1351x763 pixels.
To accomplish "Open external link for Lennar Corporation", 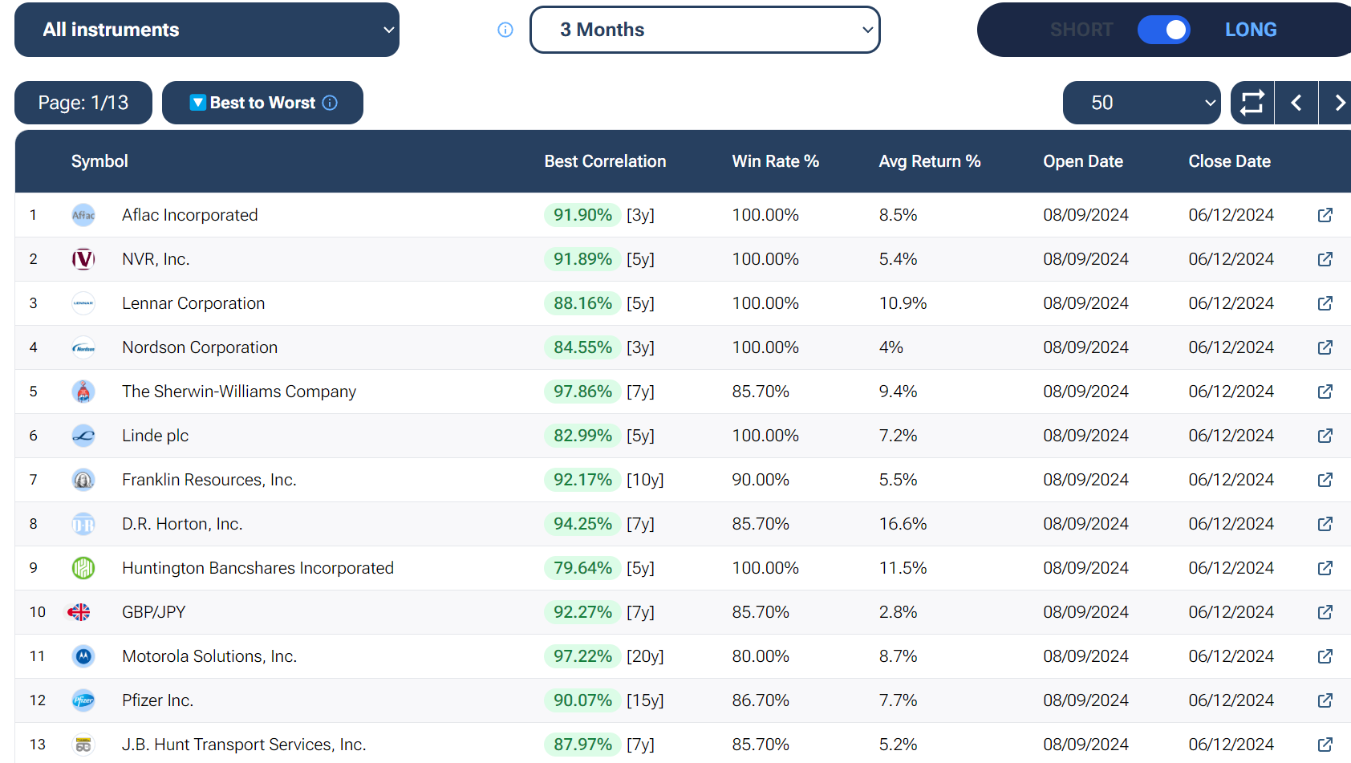I will (x=1325, y=303).
